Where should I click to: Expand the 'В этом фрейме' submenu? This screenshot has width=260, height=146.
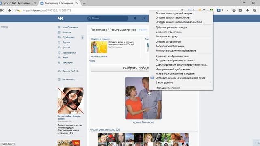pos(181,82)
